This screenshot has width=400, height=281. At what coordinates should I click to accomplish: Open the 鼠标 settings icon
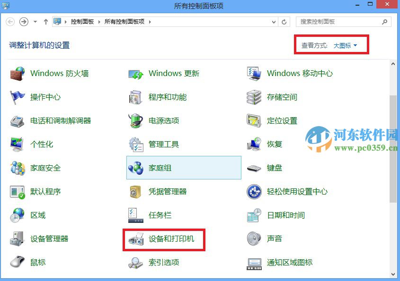[37, 263]
